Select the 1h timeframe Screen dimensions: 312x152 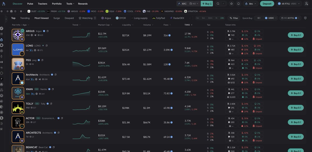(216, 18)
